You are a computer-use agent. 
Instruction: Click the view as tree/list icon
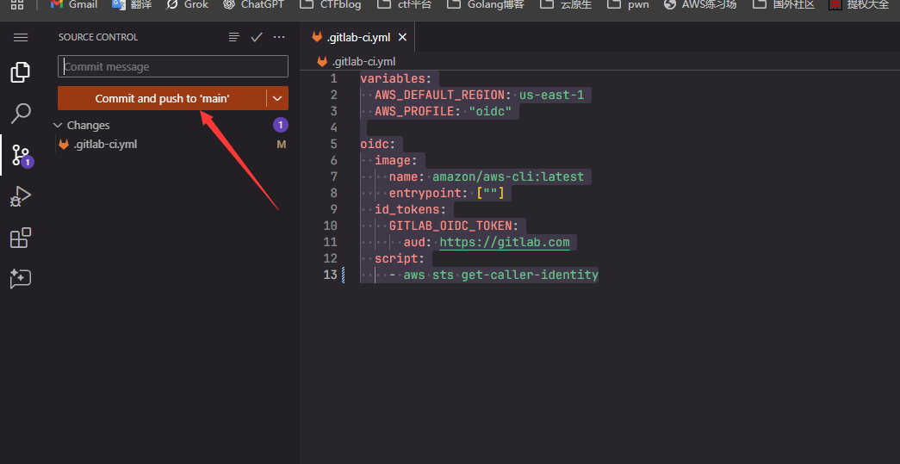pos(233,37)
